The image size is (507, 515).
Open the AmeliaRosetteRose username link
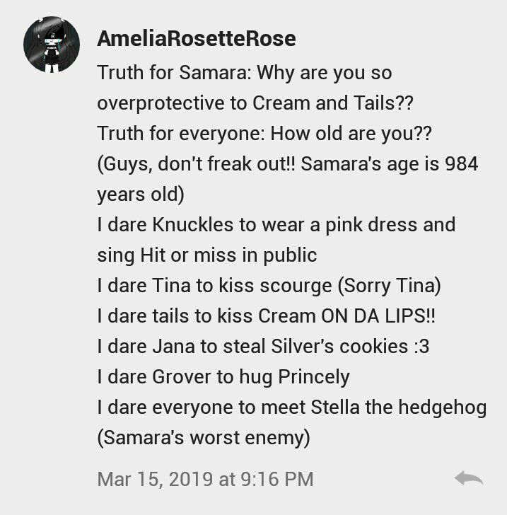[x=197, y=38]
